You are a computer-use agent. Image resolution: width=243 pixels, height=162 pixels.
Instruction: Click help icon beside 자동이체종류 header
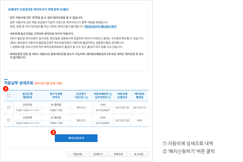click(x=111, y=94)
